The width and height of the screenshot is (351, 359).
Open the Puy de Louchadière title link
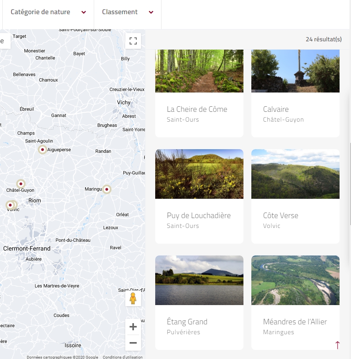click(x=199, y=215)
